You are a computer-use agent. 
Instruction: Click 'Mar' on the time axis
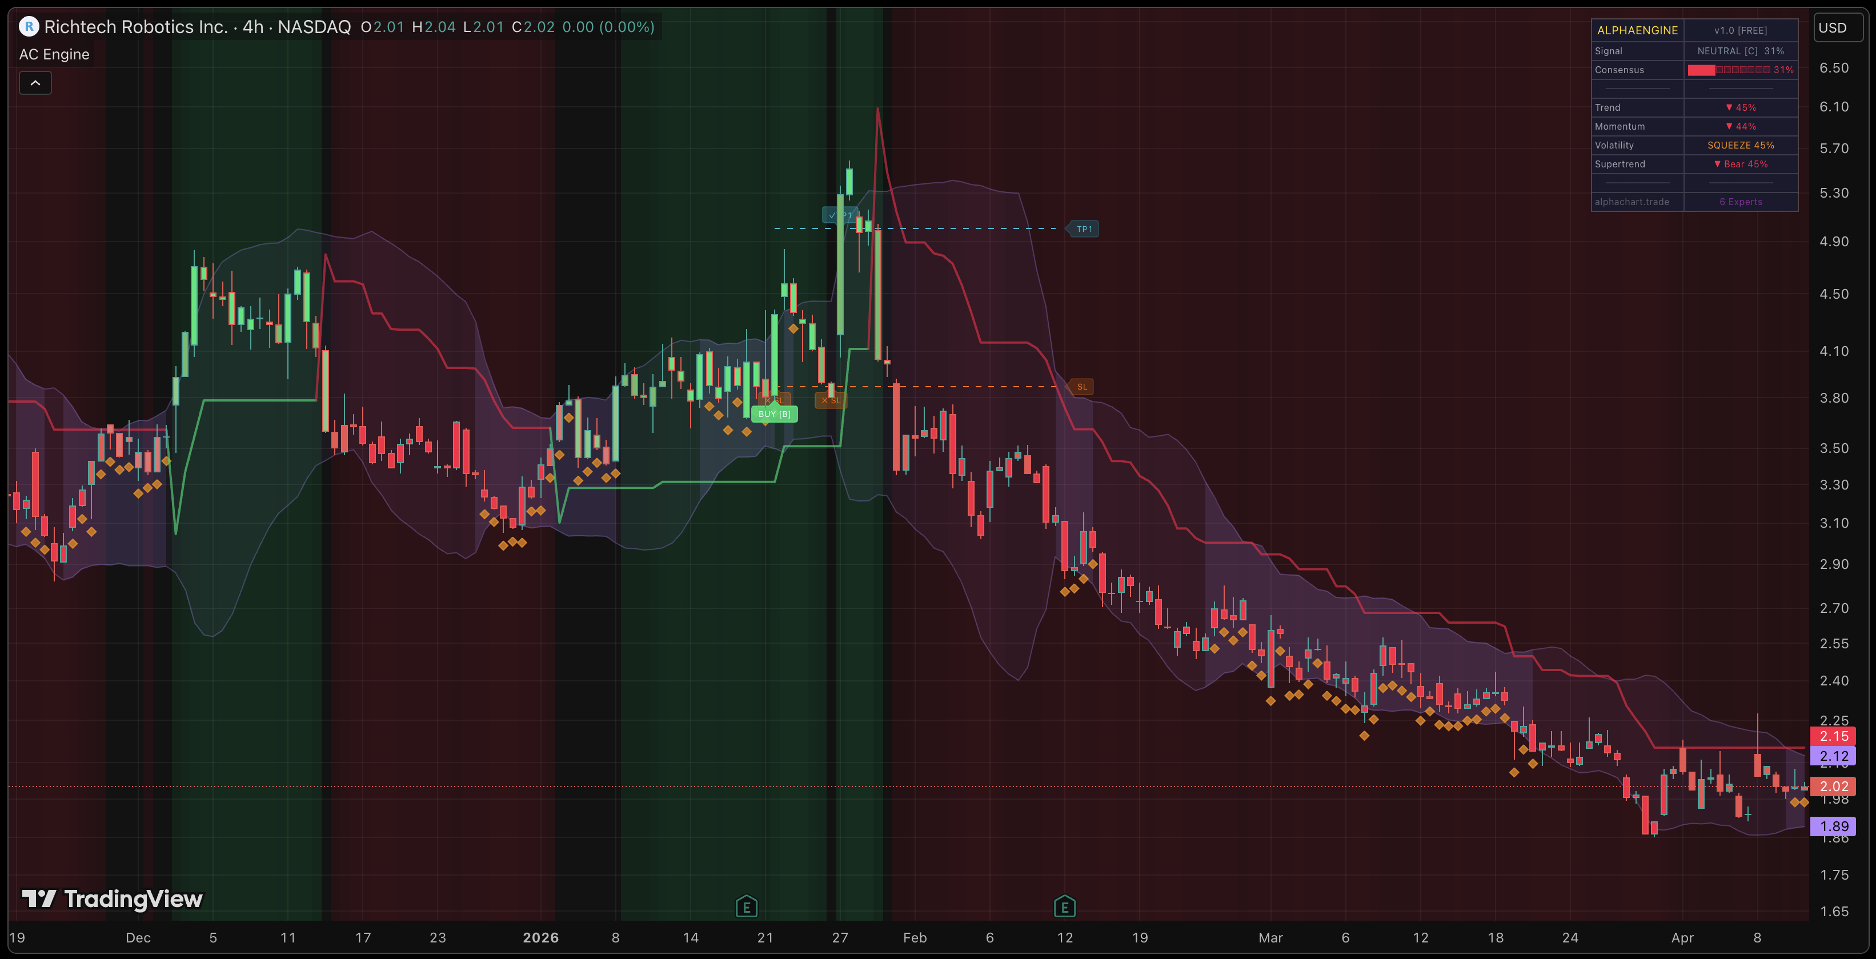pyautogui.click(x=1270, y=938)
